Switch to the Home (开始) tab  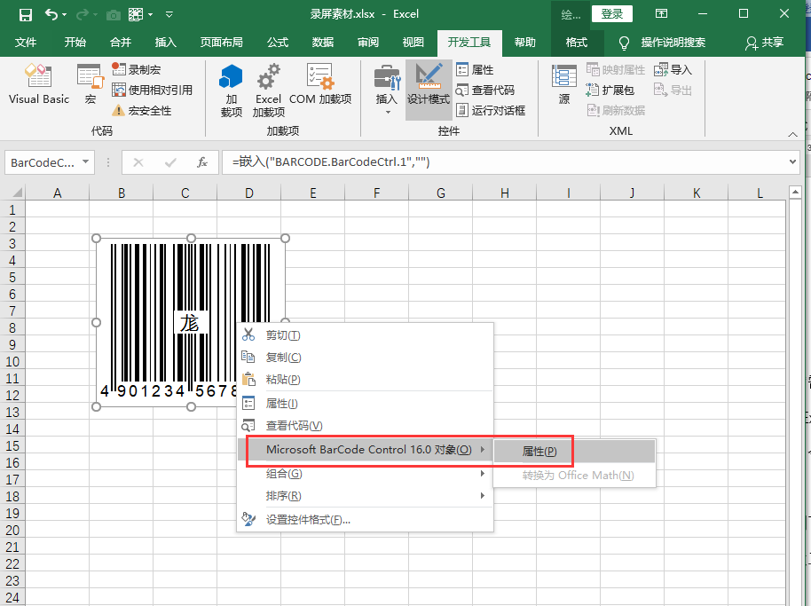point(75,43)
